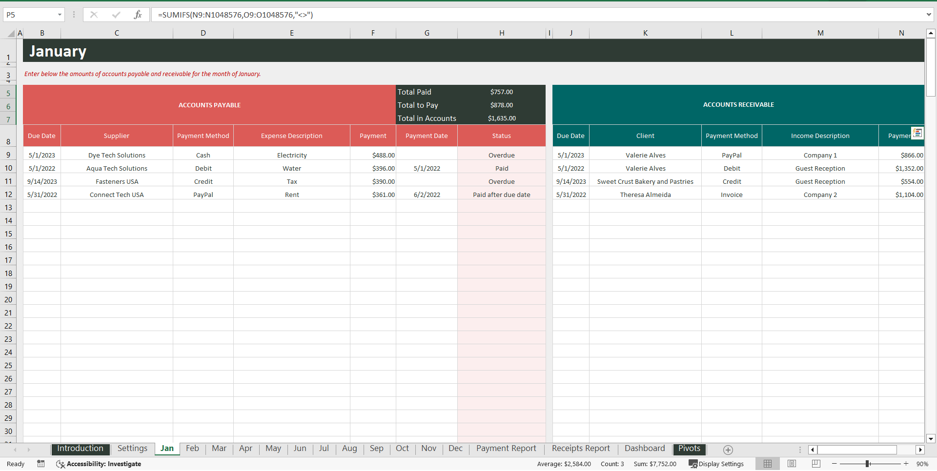Switch to Page Layout view icon

click(x=792, y=464)
